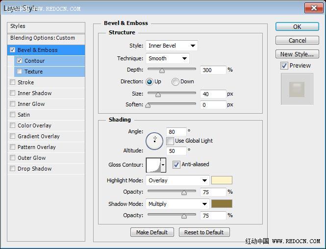
Task: Enable the Inner Glow checkbox
Action: point(12,104)
